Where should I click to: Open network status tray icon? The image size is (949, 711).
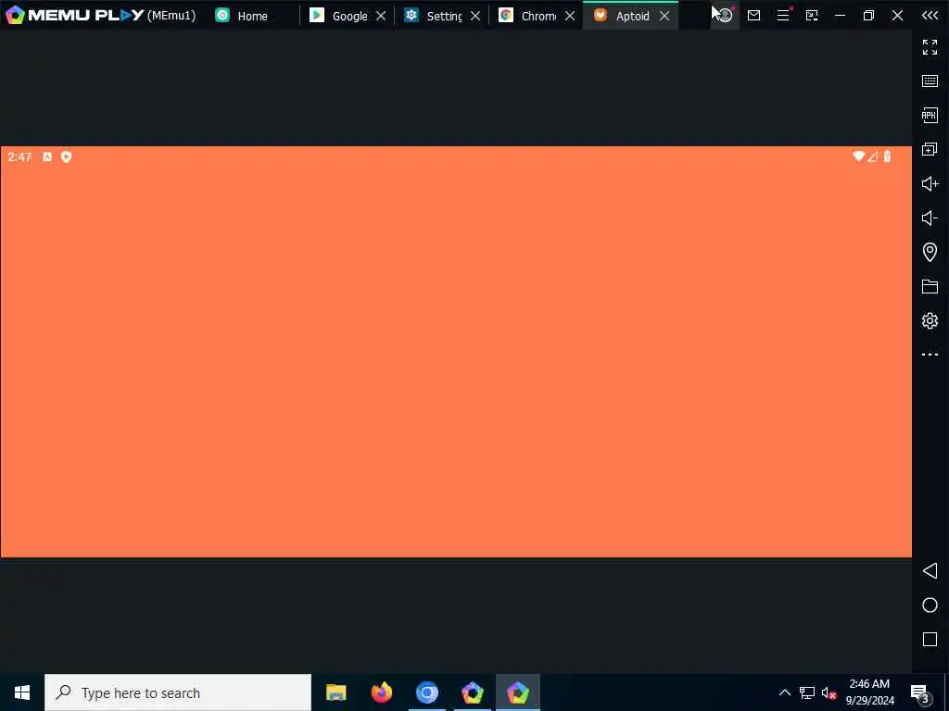pyautogui.click(x=807, y=692)
